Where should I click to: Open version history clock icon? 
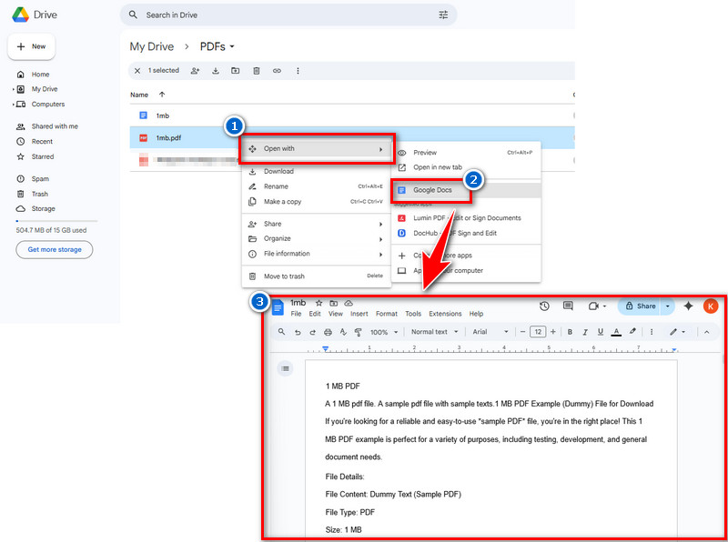point(544,306)
